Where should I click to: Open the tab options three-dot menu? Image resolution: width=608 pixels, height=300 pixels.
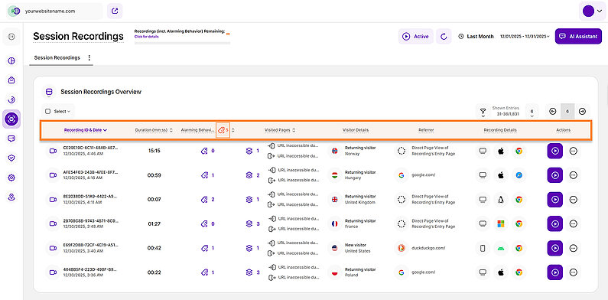tap(89, 58)
